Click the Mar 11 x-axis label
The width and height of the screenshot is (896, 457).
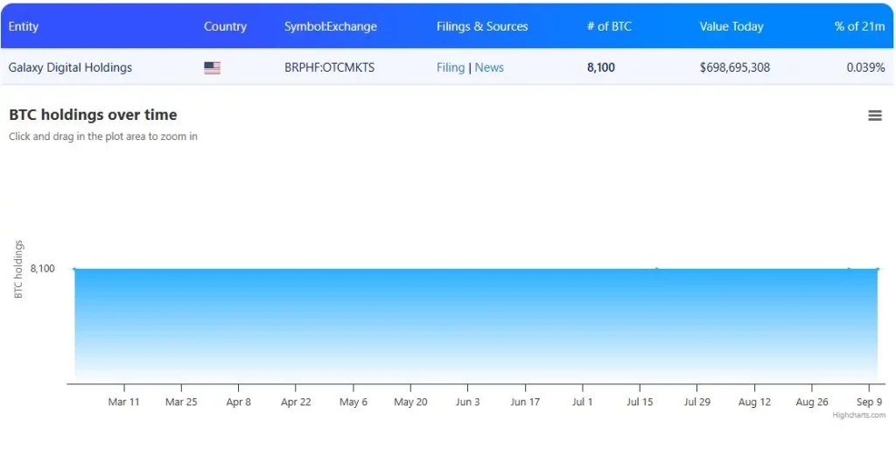coord(124,402)
